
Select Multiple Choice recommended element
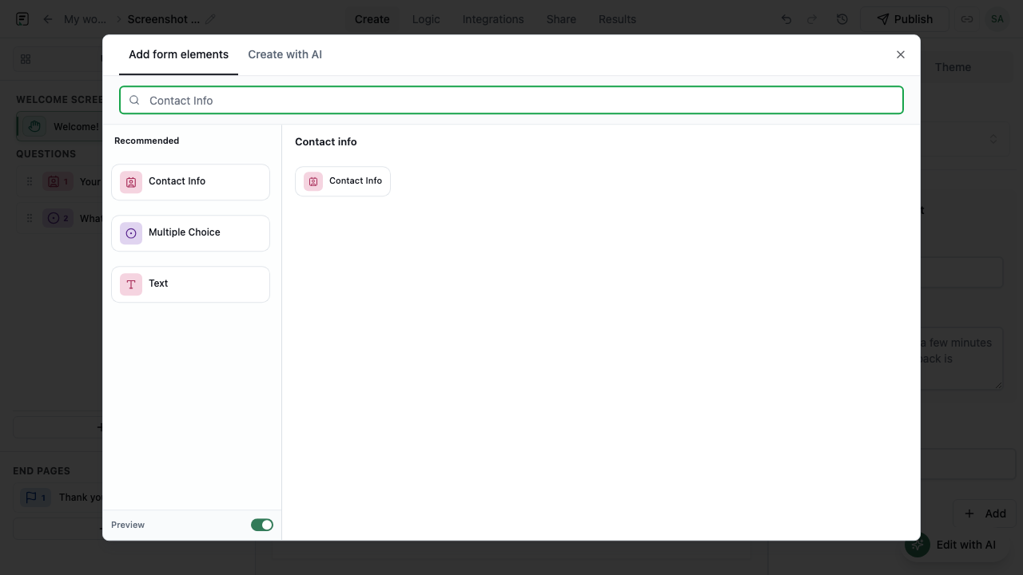click(190, 233)
